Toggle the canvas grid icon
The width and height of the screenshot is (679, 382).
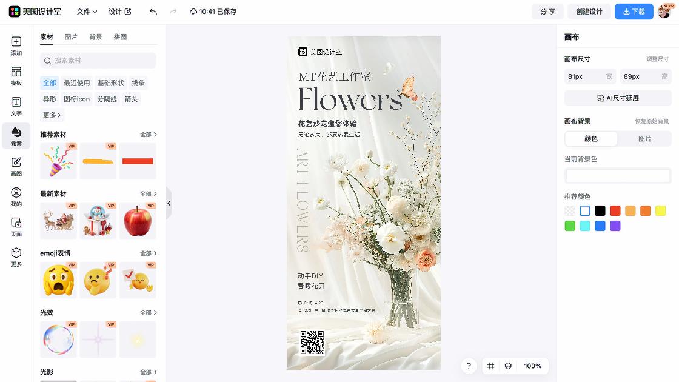[490, 366]
